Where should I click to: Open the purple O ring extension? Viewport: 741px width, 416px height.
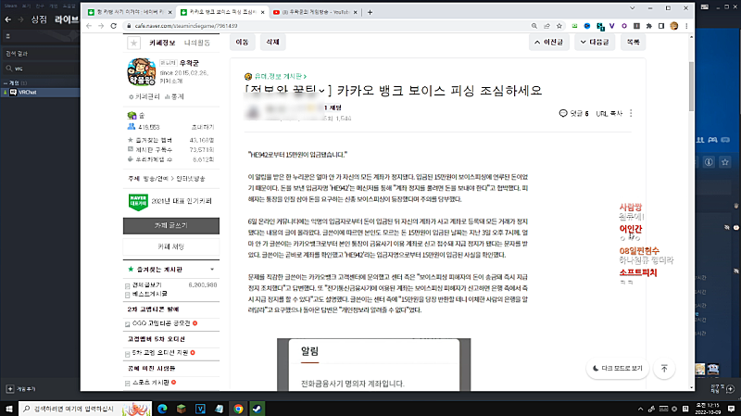(624, 26)
